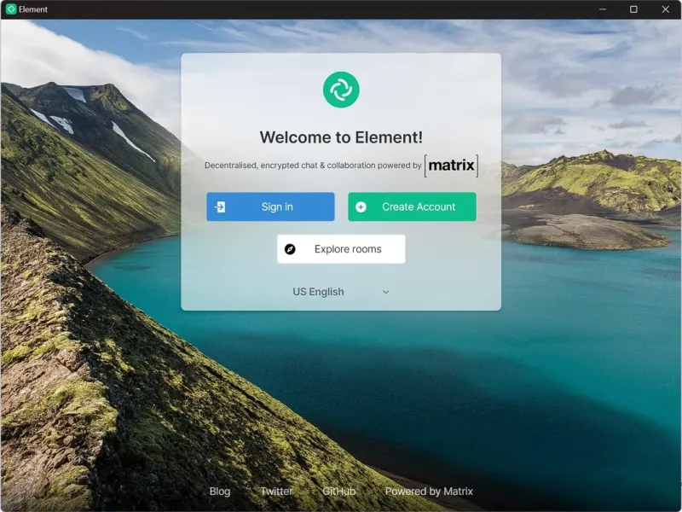Click the green Element logo
Screen dimensions: 682x512
341,90
